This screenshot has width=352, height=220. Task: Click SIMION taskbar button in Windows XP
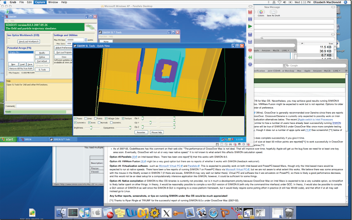(33, 139)
